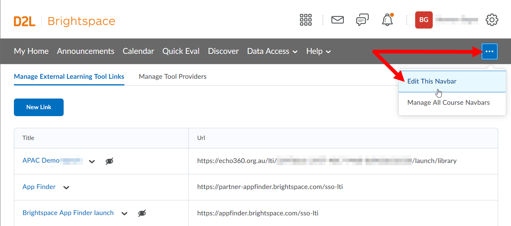Toggle visibility eye for Brightspace App Finder launch
This screenshot has width=511, height=226.
[142, 213]
